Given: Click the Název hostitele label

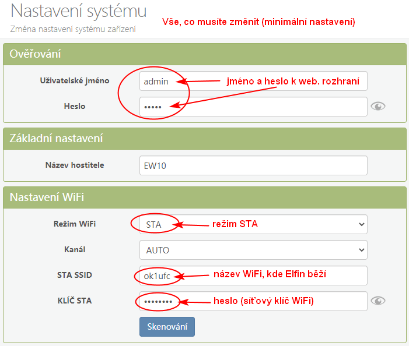Looking at the screenshot, I should [x=75, y=165].
